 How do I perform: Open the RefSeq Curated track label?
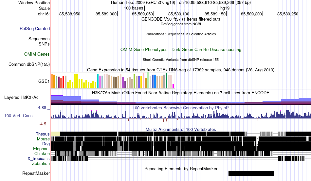pyautogui.click(x=35, y=28)
